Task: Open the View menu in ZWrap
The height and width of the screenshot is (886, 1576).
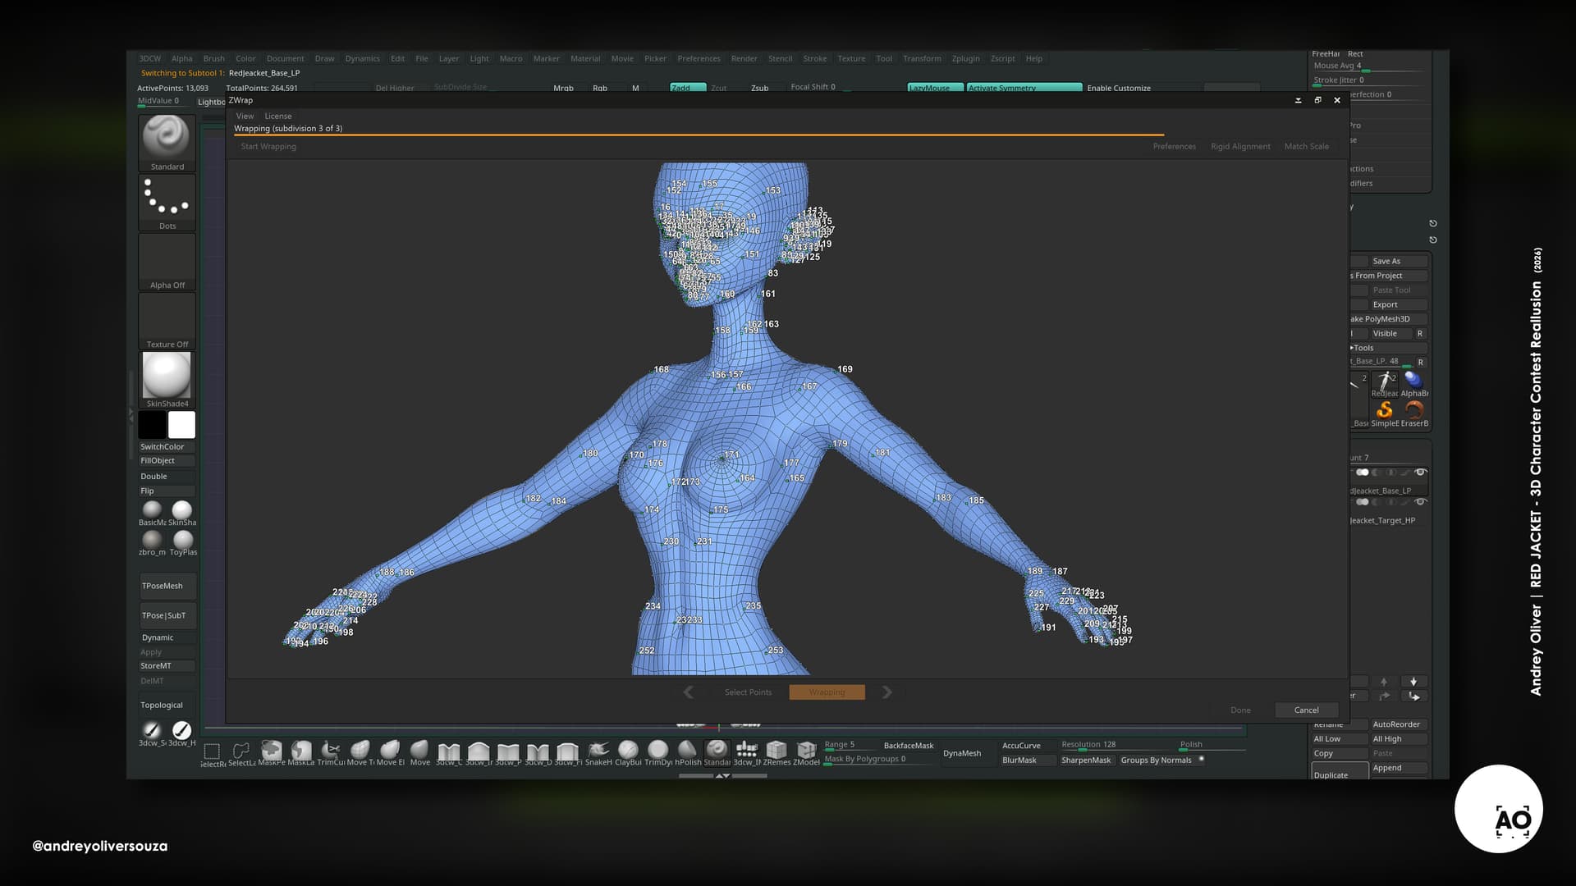Action: click(x=245, y=116)
